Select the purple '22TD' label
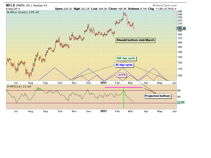 122,75
